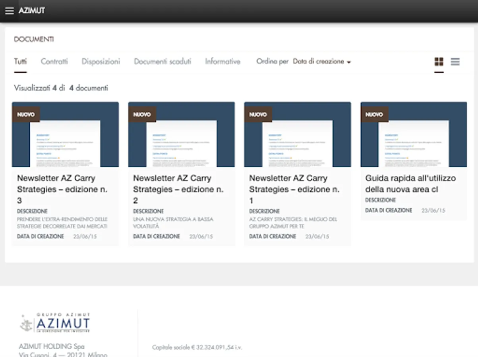Click the Capitale sociale footer text
Screen dimensions: 478x357
[x=197, y=347]
